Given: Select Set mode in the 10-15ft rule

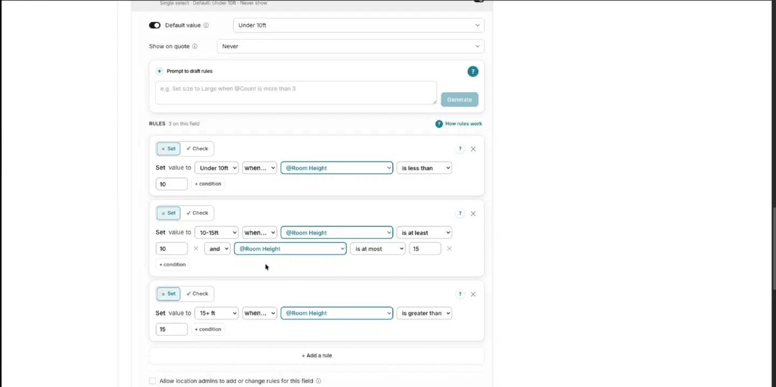Looking at the screenshot, I should (169, 213).
